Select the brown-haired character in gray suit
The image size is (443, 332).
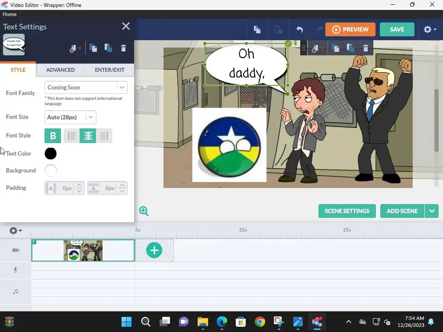point(304,130)
